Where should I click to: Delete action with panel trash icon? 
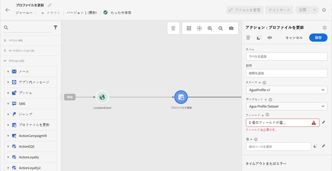point(248,38)
